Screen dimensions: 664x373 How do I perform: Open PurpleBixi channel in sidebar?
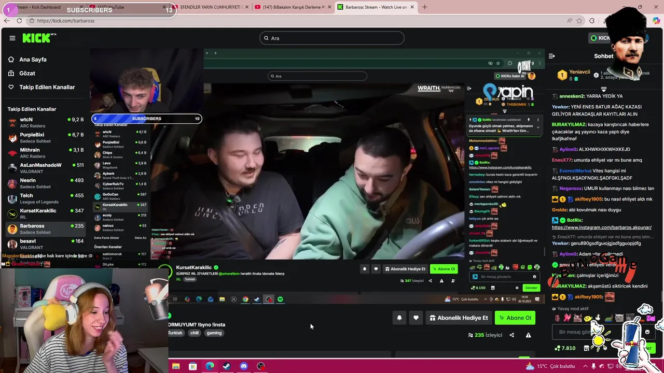pyautogui.click(x=46, y=137)
